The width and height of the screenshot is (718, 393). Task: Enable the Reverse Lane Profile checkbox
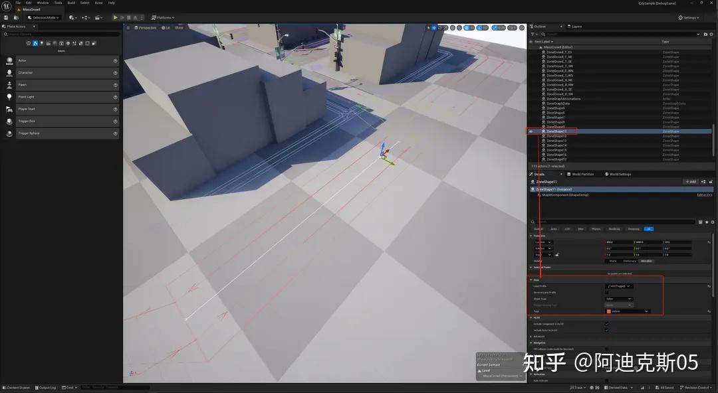[608, 293]
